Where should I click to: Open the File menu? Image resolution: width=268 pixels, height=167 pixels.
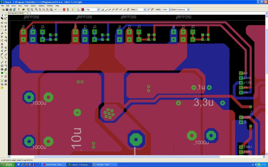tap(2, 6)
